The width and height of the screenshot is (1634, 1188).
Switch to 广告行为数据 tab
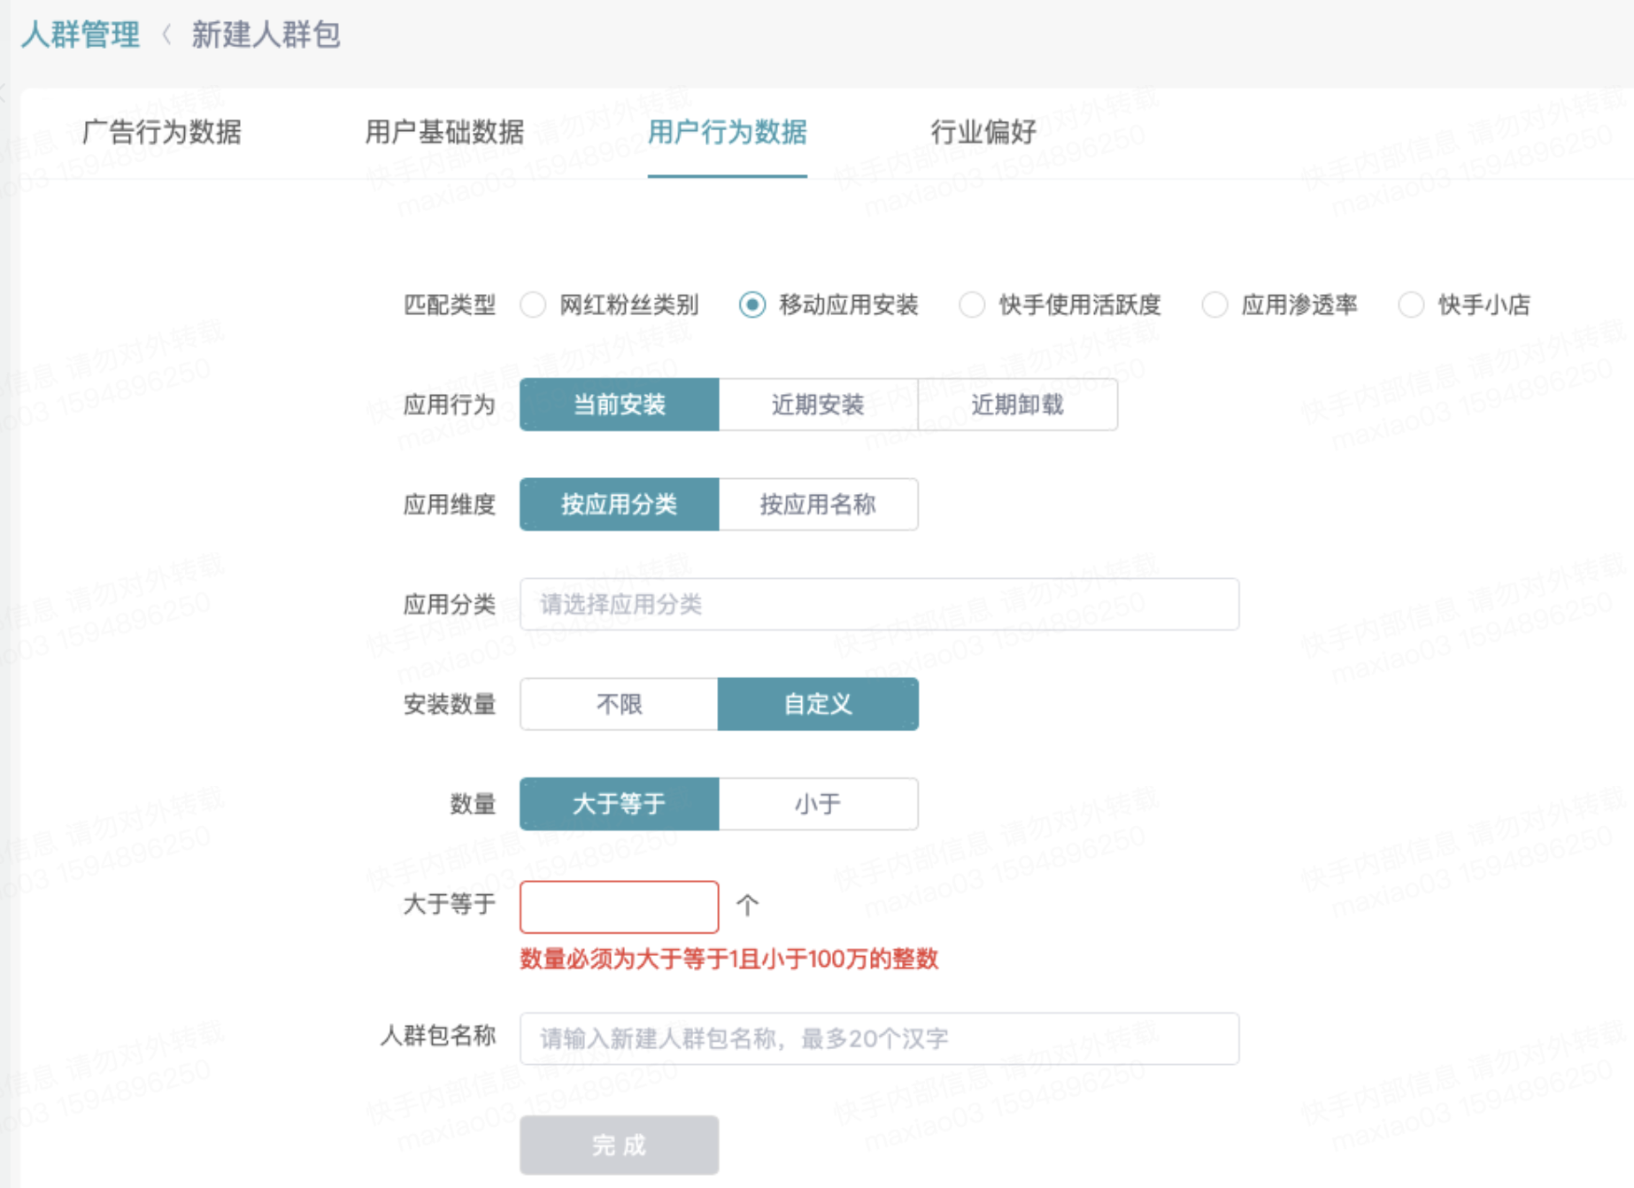[x=161, y=132]
